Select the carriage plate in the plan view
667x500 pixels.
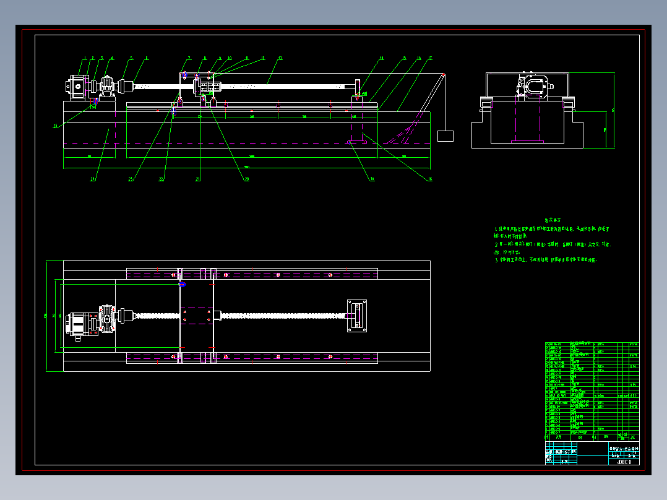tap(197, 316)
